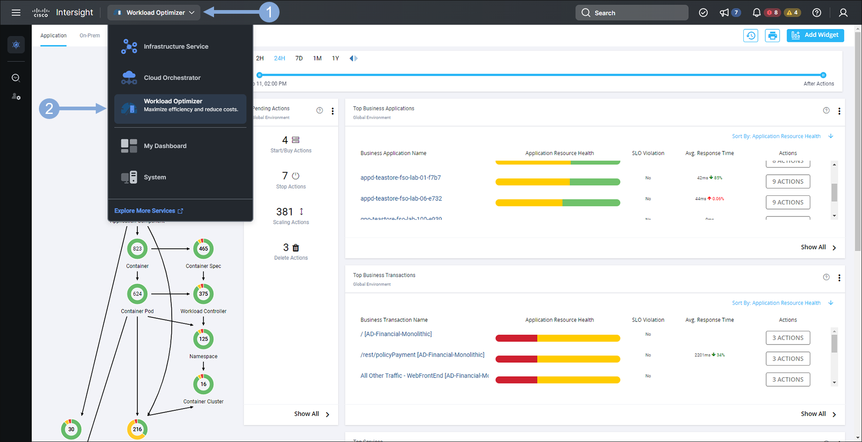Click Show All in Top Business Applications

pyautogui.click(x=819, y=247)
